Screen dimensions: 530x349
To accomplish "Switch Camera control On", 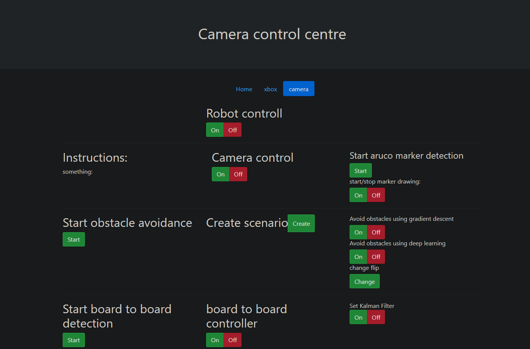I will [x=220, y=174].
